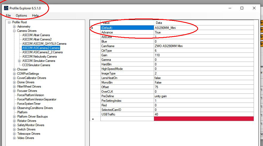Collapse the Camera Drivers node
This screenshot has height=146, width=263.
coord(14,31)
